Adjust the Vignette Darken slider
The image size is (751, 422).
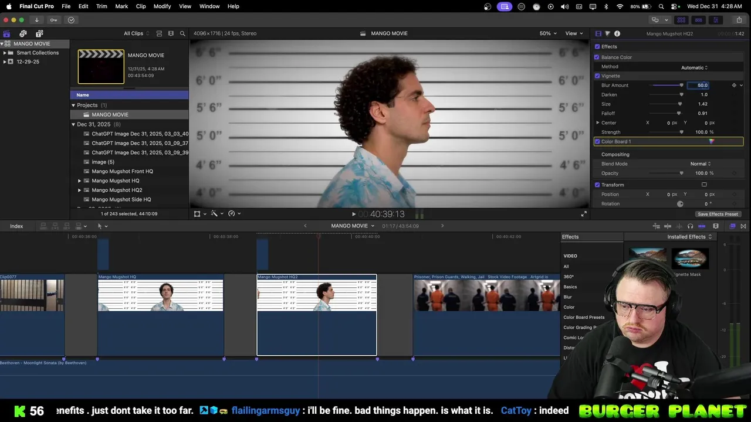pyautogui.click(x=667, y=94)
